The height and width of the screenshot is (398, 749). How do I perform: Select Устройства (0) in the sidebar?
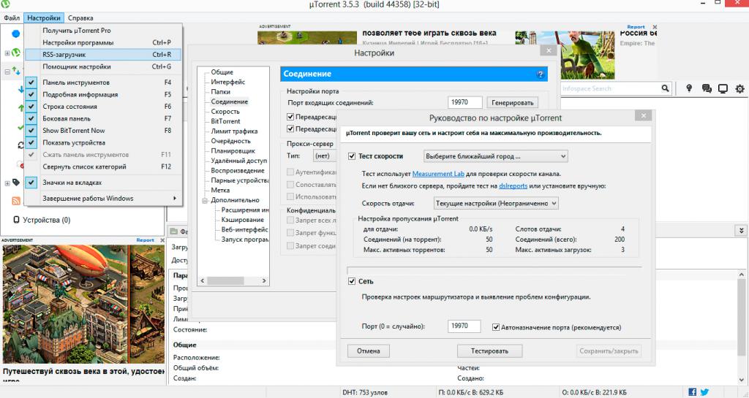coord(46,221)
